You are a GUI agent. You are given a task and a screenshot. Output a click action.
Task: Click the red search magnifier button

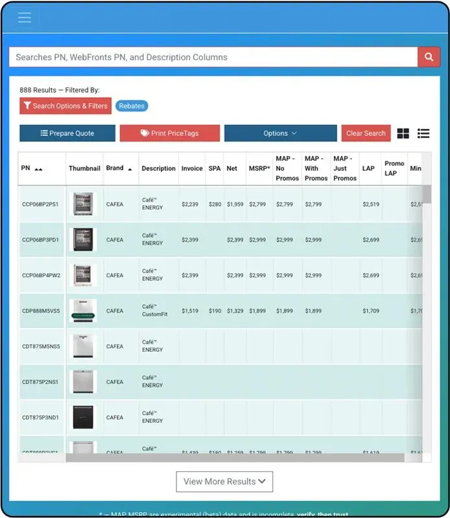[x=429, y=57]
